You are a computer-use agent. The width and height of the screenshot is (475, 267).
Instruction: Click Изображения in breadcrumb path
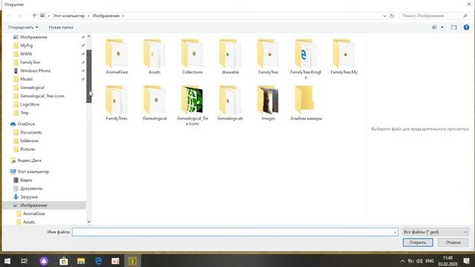pyautogui.click(x=105, y=16)
